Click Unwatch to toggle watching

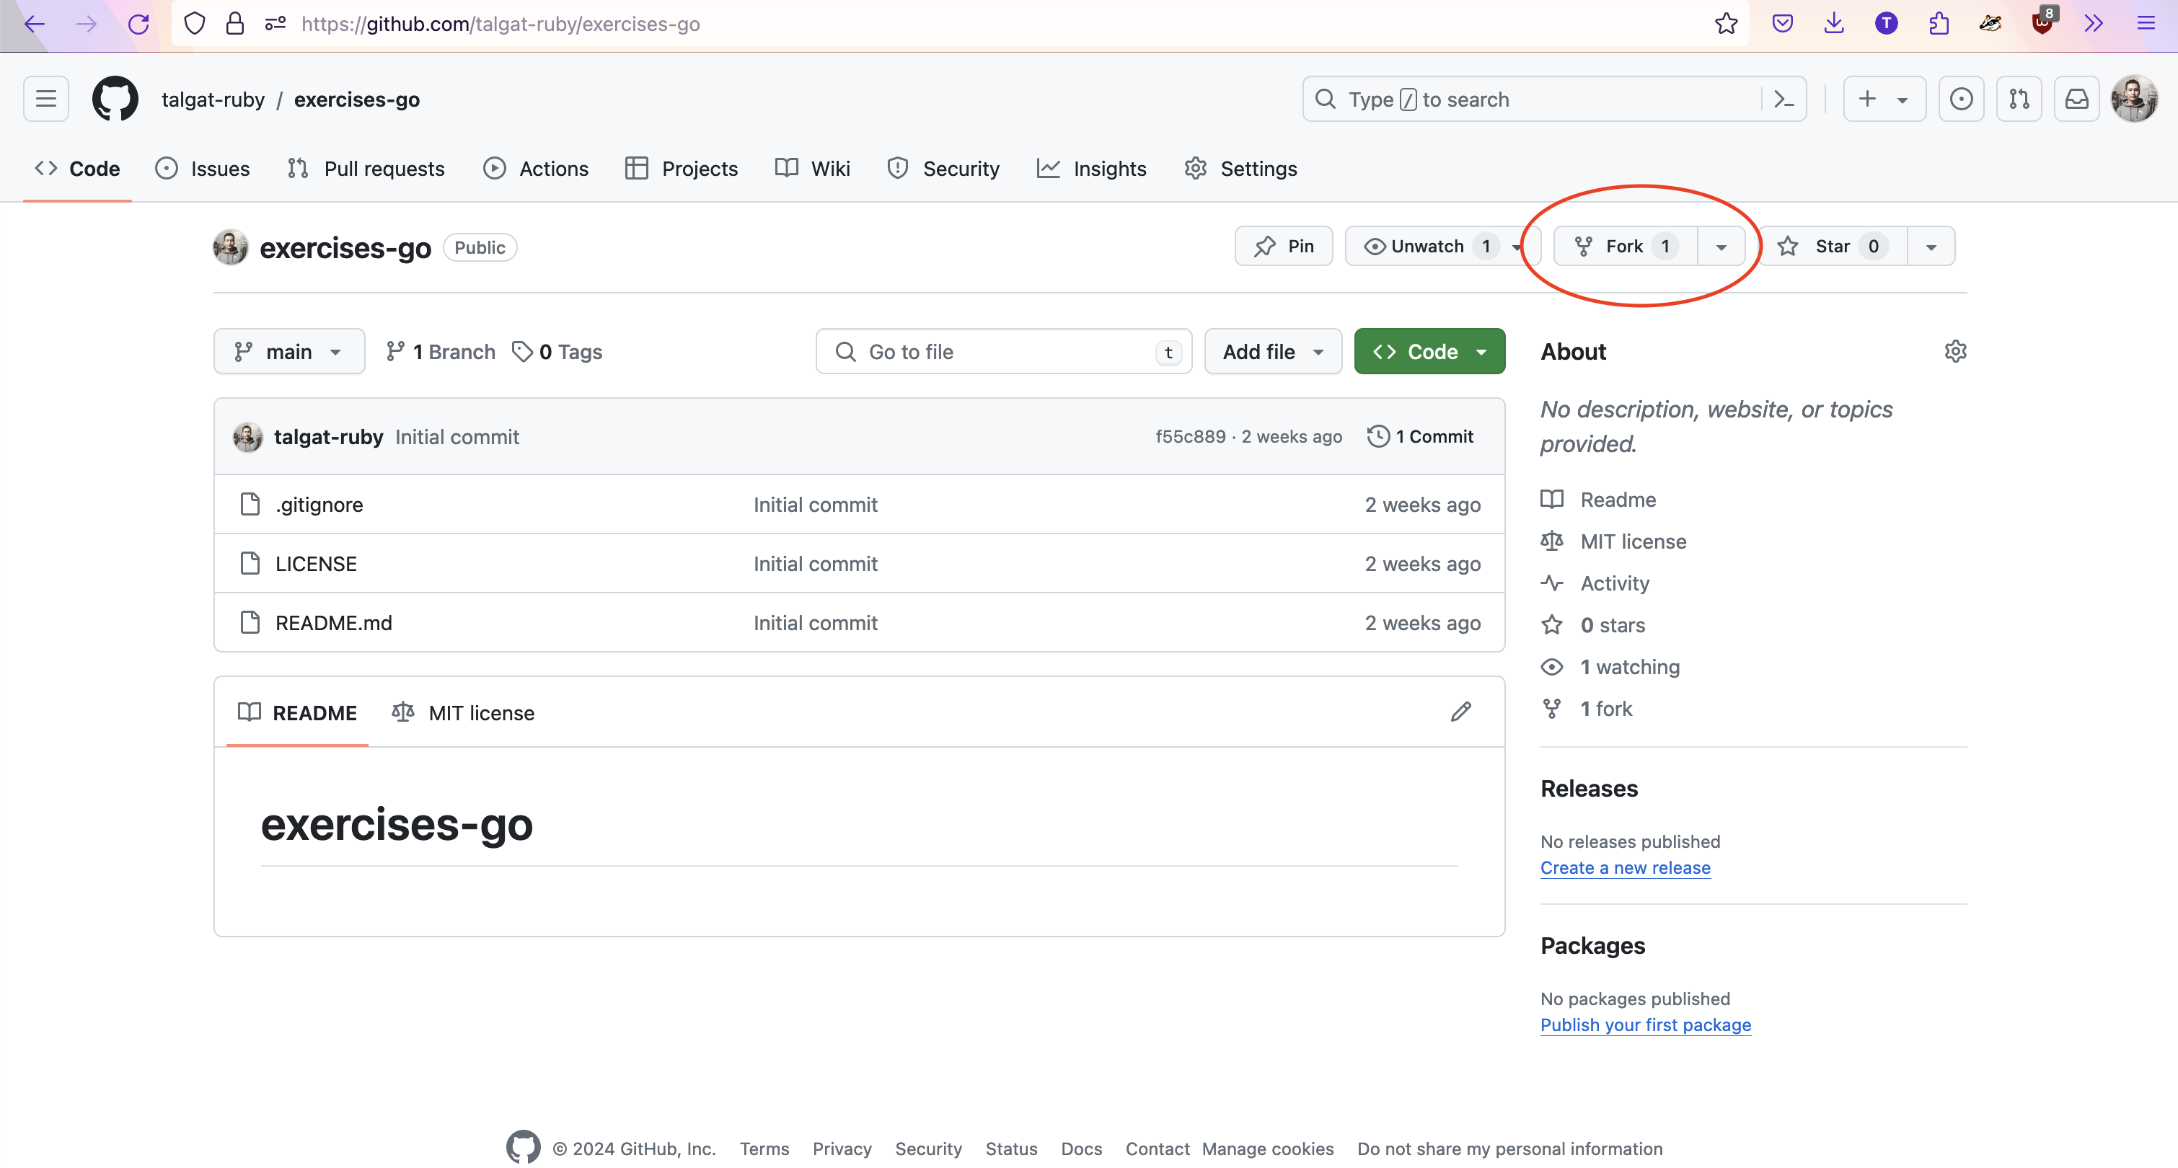(1427, 246)
